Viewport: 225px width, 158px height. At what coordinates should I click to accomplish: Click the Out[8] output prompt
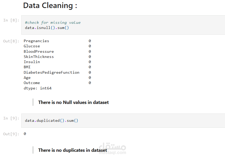click(11, 41)
